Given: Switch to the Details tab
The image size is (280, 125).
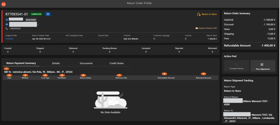Looking at the screenshot, I should (56, 63).
